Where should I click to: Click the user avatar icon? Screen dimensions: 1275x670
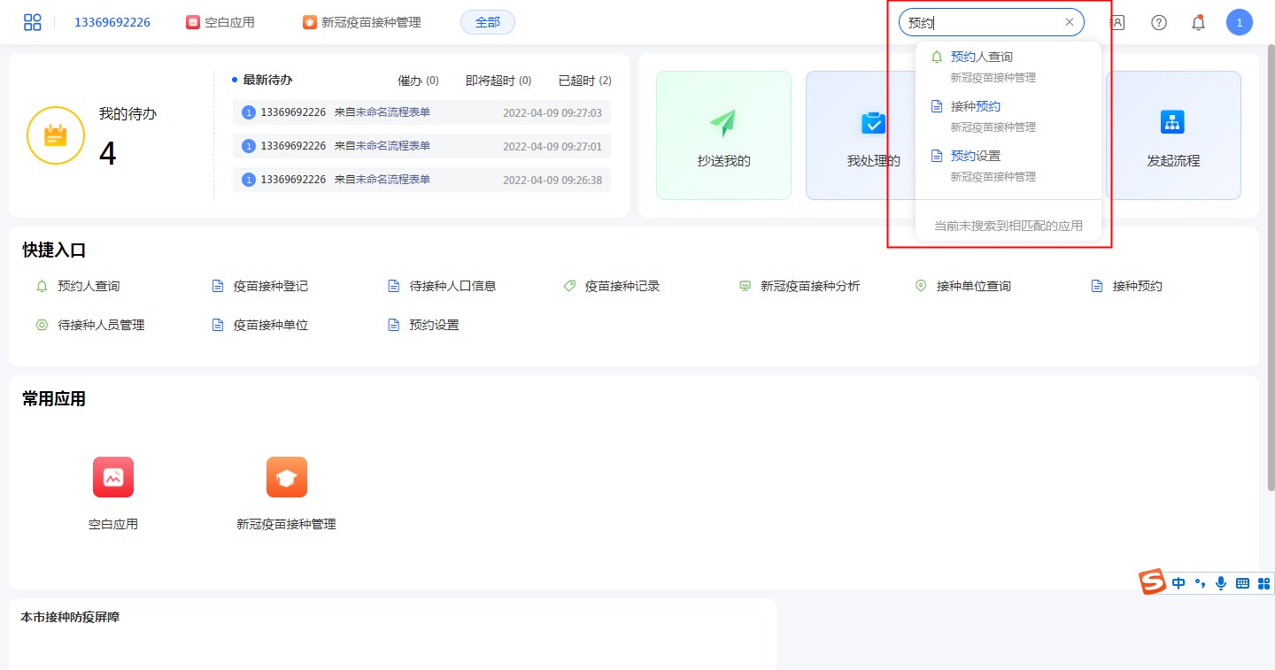[1239, 22]
